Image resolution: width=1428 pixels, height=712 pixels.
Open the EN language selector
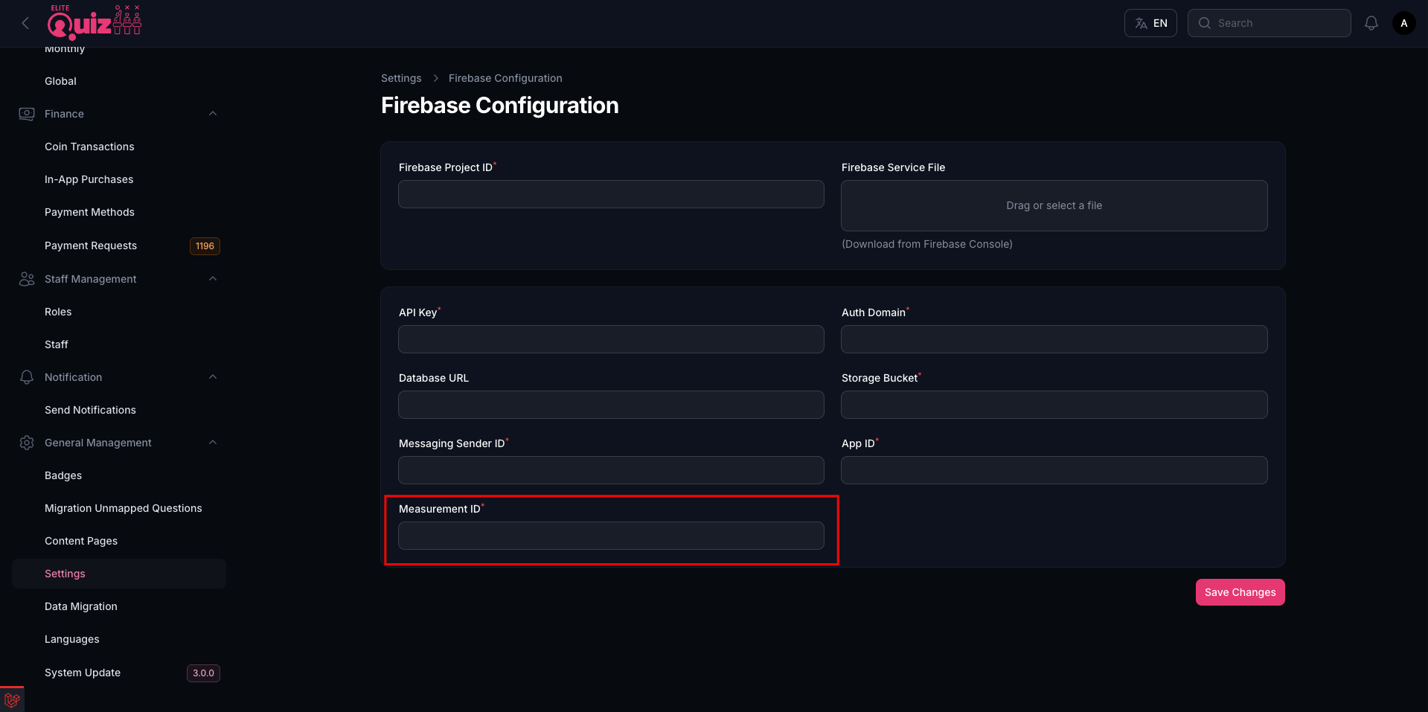(x=1150, y=23)
